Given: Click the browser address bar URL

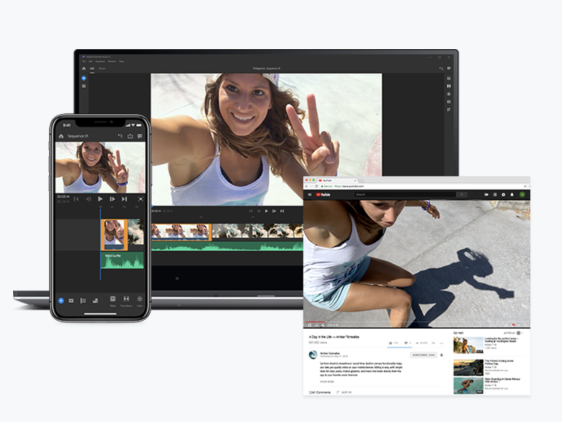Looking at the screenshot, I should (349, 186).
